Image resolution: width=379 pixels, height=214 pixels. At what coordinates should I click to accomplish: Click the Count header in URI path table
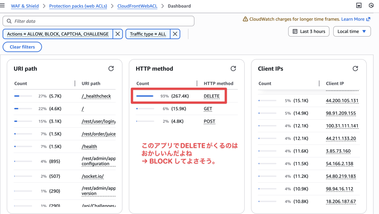(x=21, y=83)
